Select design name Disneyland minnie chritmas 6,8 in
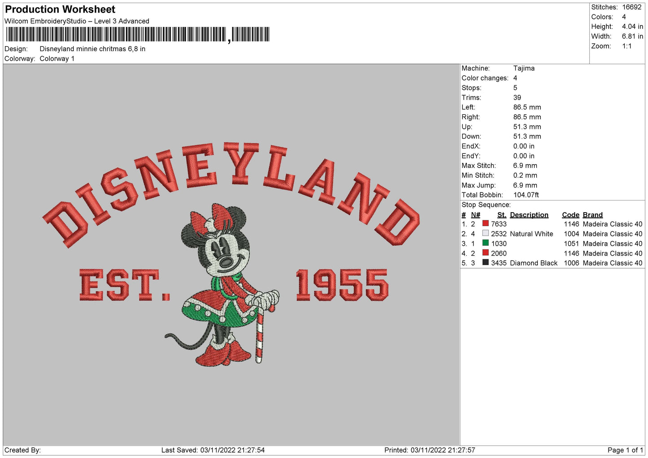This screenshot has height=458, width=648. pyautogui.click(x=92, y=49)
